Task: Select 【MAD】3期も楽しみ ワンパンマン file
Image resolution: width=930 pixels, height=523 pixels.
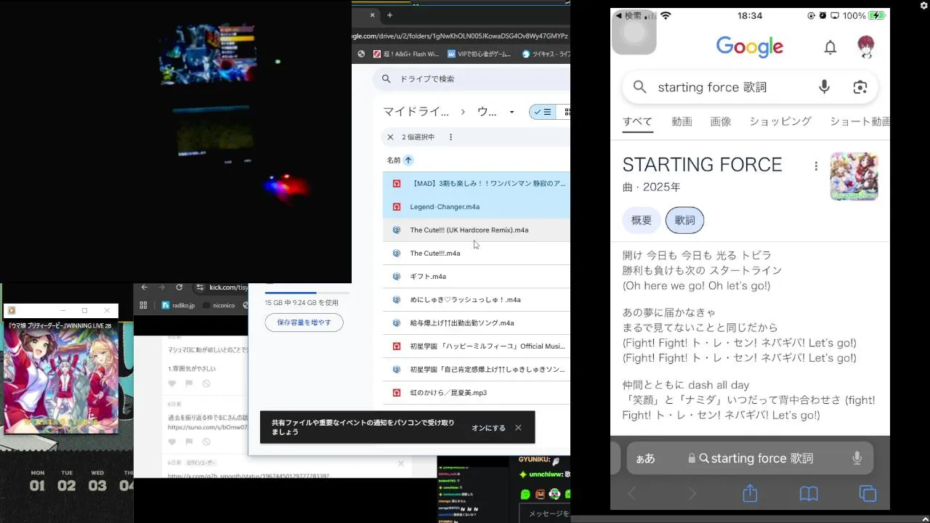Action: pyautogui.click(x=476, y=183)
